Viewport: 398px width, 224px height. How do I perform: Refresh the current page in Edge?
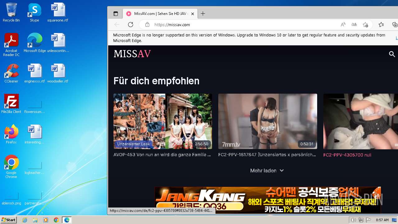(x=131, y=25)
